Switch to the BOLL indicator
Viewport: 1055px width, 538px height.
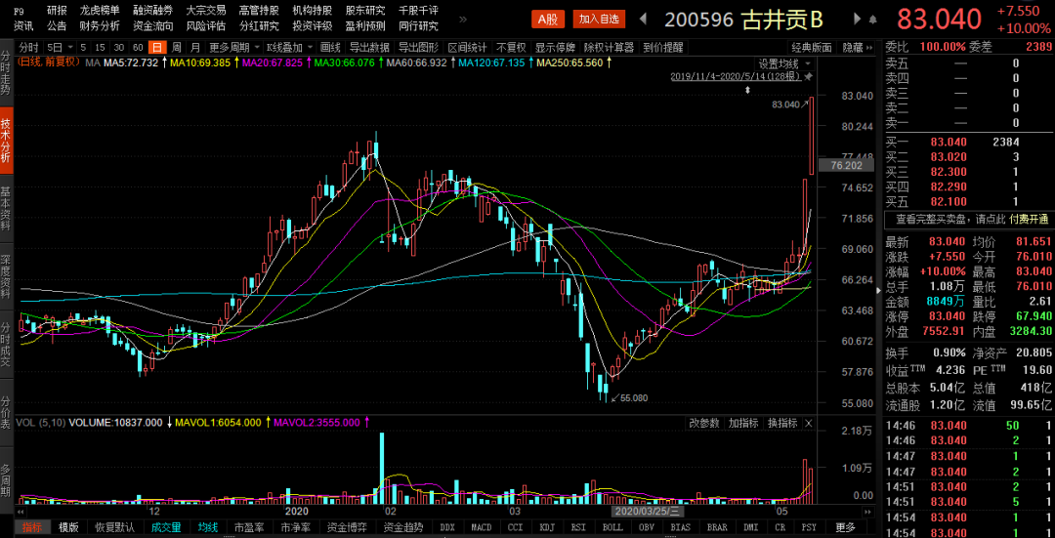point(612,527)
